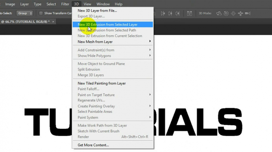Expand the New Mesh from Layer submenu
The image size is (272, 152).
(113, 42)
